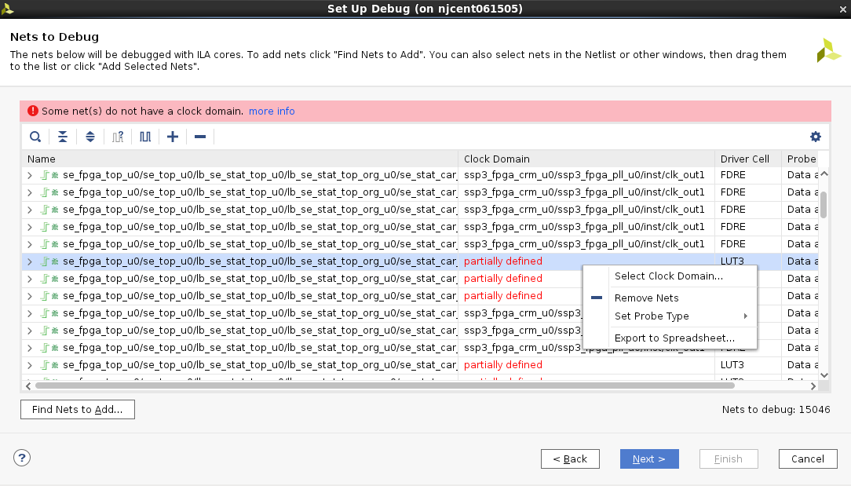Click the scroll right arrow
The image size is (851, 486).
point(813,386)
